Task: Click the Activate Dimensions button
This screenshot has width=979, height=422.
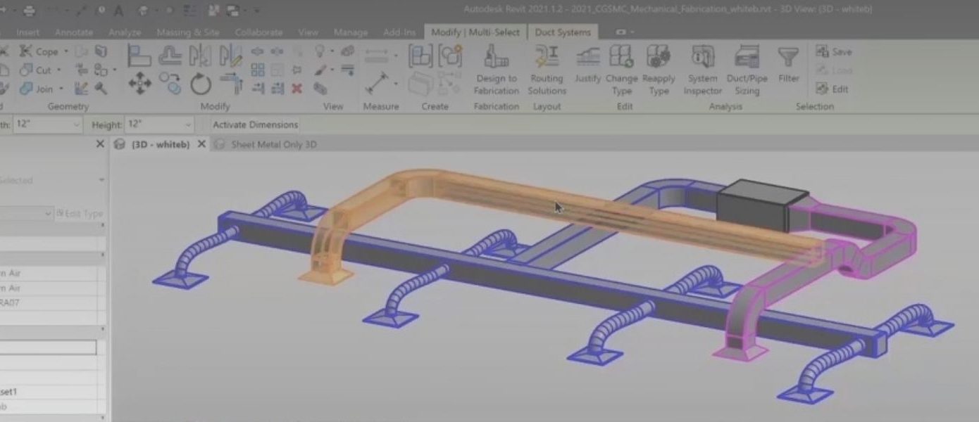Action: [254, 124]
